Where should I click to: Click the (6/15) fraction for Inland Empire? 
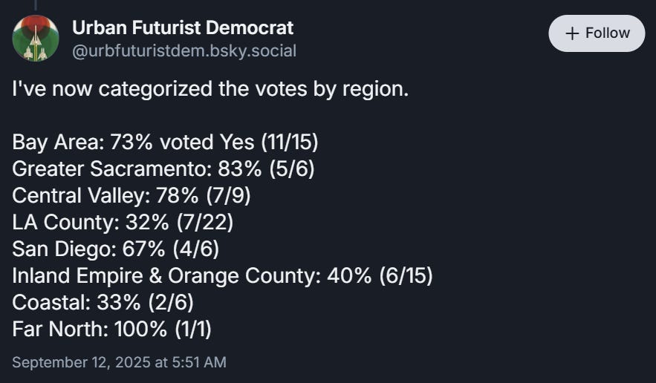pyautogui.click(x=405, y=275)
